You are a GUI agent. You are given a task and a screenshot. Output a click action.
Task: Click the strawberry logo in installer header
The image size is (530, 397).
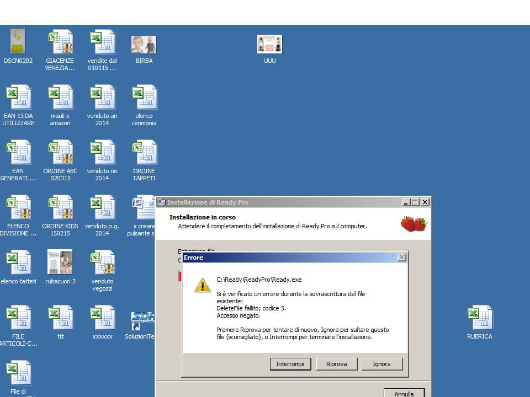pyautogui.click(x=414, y=223)
